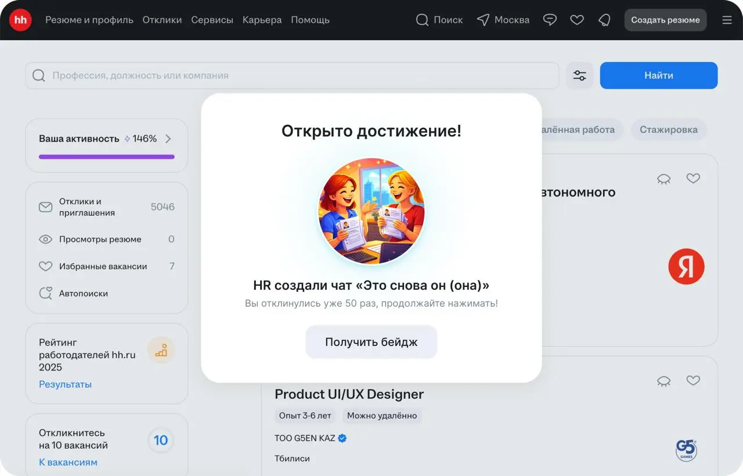
Task: Click the Можно удалённо tag
Action: tap(382, 416)
